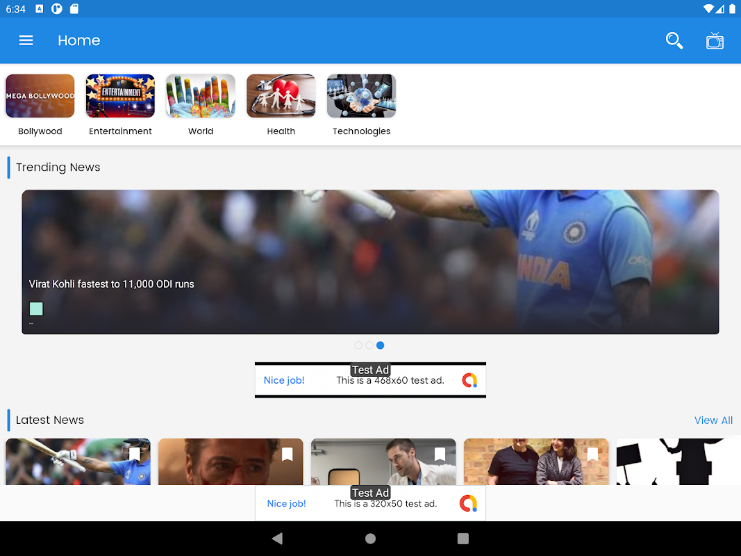Open the doctor in white coat news card

[x=383, y=462]
